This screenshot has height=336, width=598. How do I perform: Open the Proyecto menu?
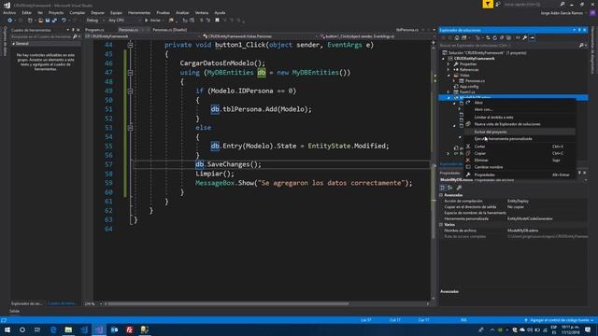point(56,12)
